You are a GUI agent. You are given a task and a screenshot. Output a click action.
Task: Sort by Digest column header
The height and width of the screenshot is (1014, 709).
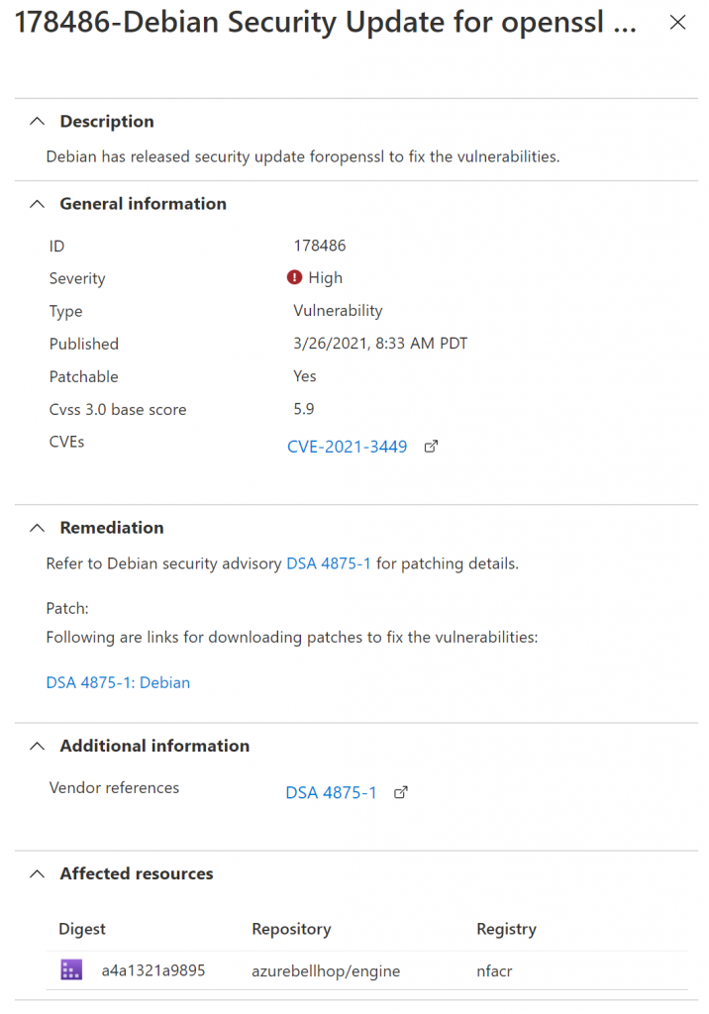[x=82, y=929]
